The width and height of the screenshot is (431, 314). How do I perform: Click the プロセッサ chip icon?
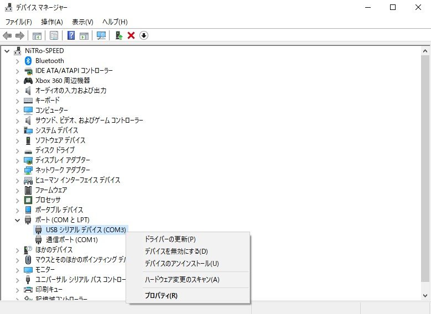click(x=28, y=200)
